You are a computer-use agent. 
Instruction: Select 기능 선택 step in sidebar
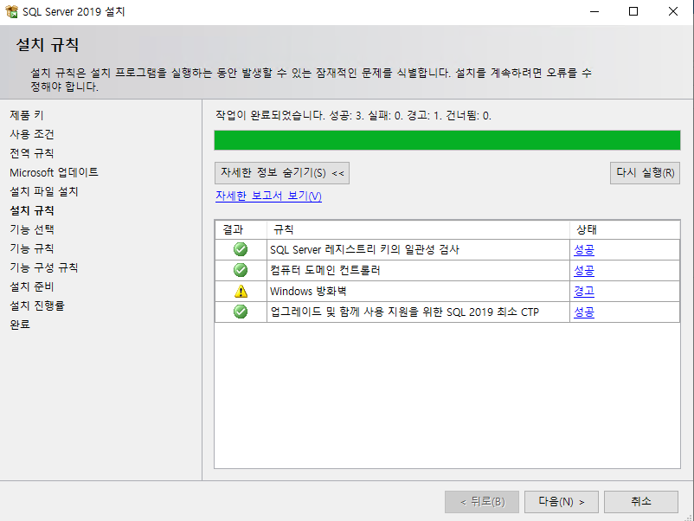coord(32,229)
